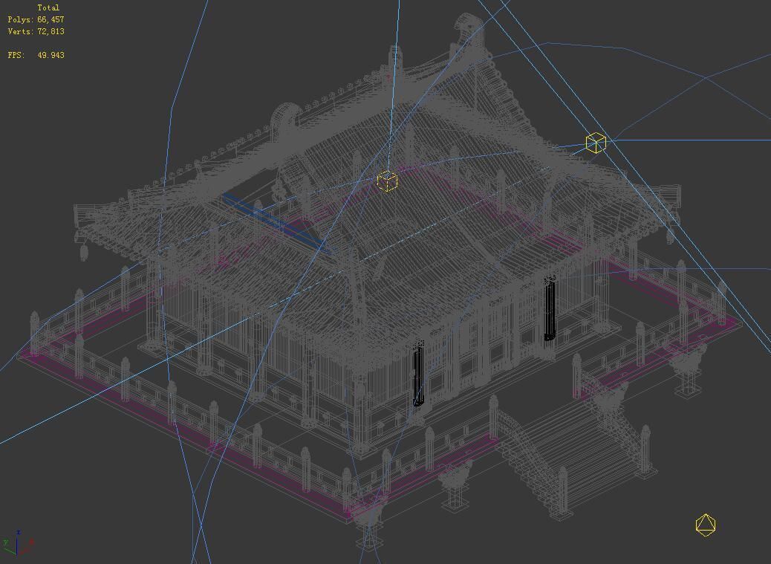
Task: Select the yellow box gizmo at roof's right corner
Action: (x=596, y=143)
